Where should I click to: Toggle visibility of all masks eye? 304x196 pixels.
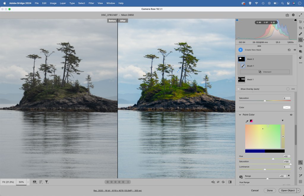click(295, 50)
